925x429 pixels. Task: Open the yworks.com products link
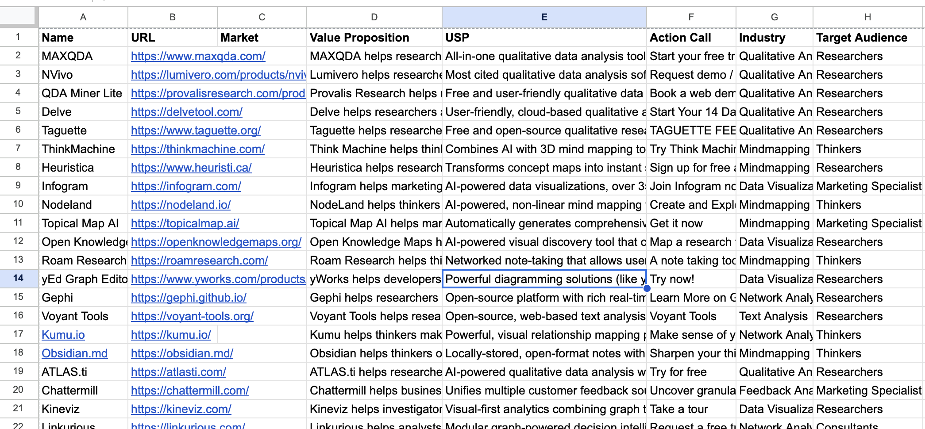219,279
